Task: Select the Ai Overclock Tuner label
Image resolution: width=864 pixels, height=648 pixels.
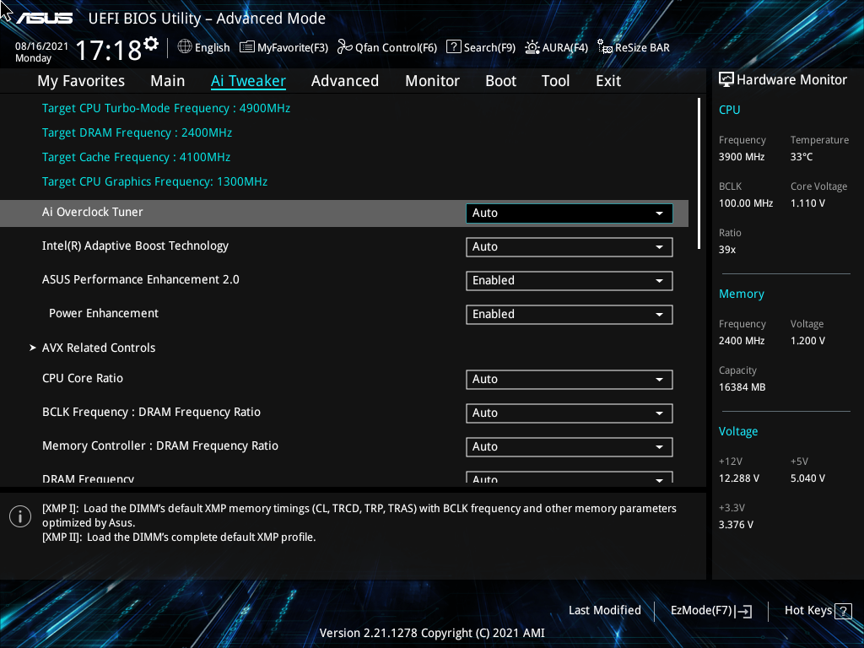Action: coord(93,212)
